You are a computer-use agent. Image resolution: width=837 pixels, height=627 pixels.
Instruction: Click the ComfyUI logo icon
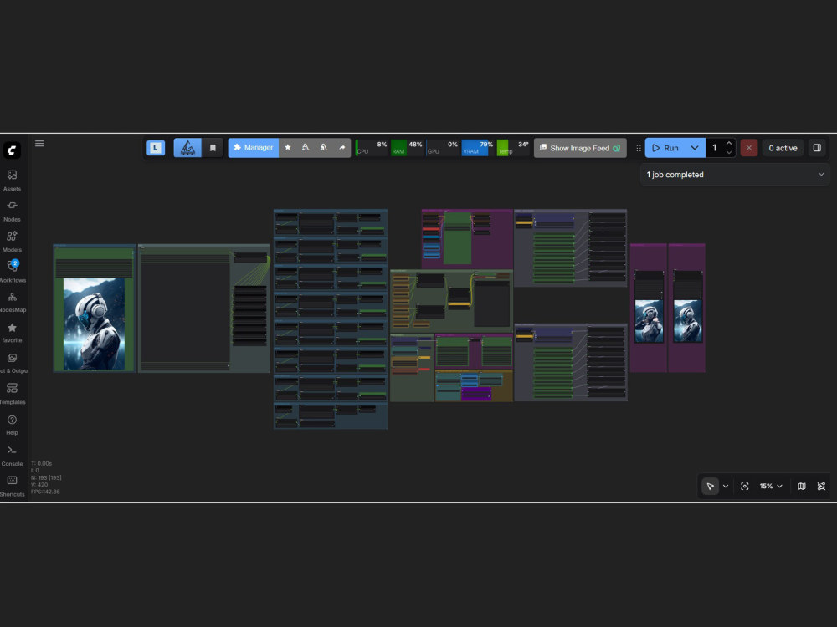pos(12,150)
